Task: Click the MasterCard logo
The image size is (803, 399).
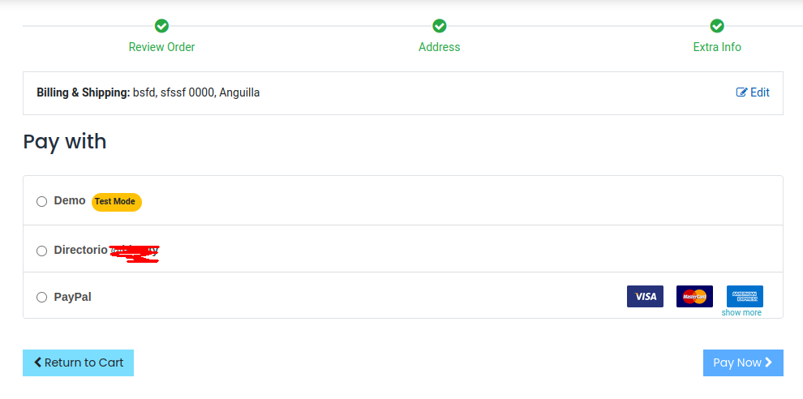Action: point(694,297)
